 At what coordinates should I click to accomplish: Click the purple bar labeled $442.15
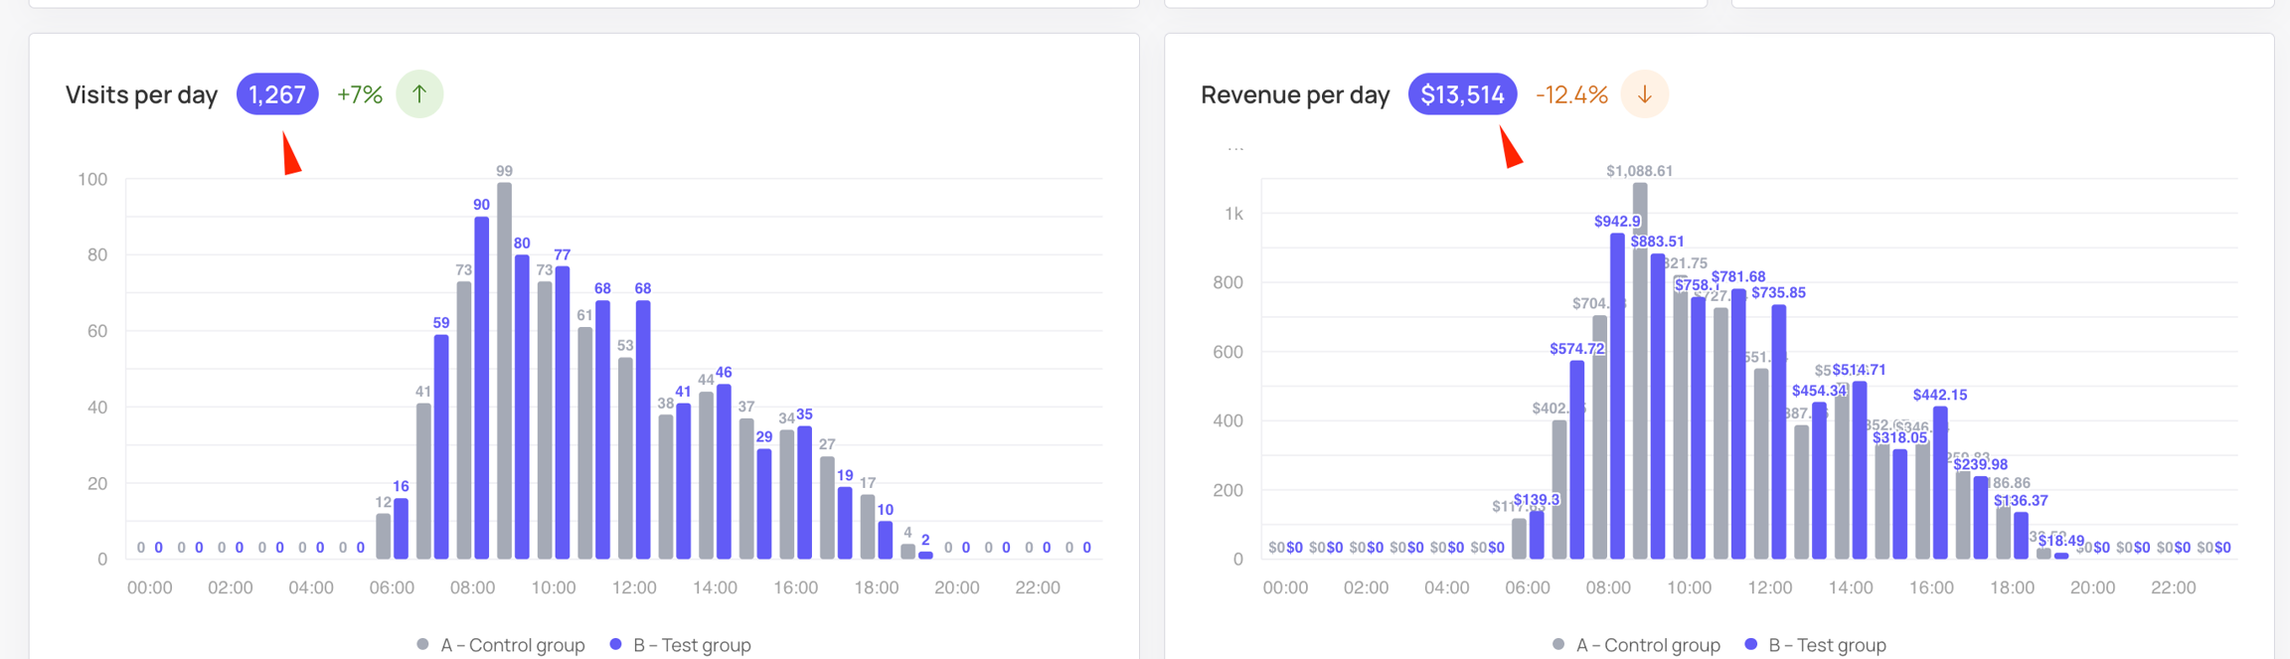[1940, 482]
